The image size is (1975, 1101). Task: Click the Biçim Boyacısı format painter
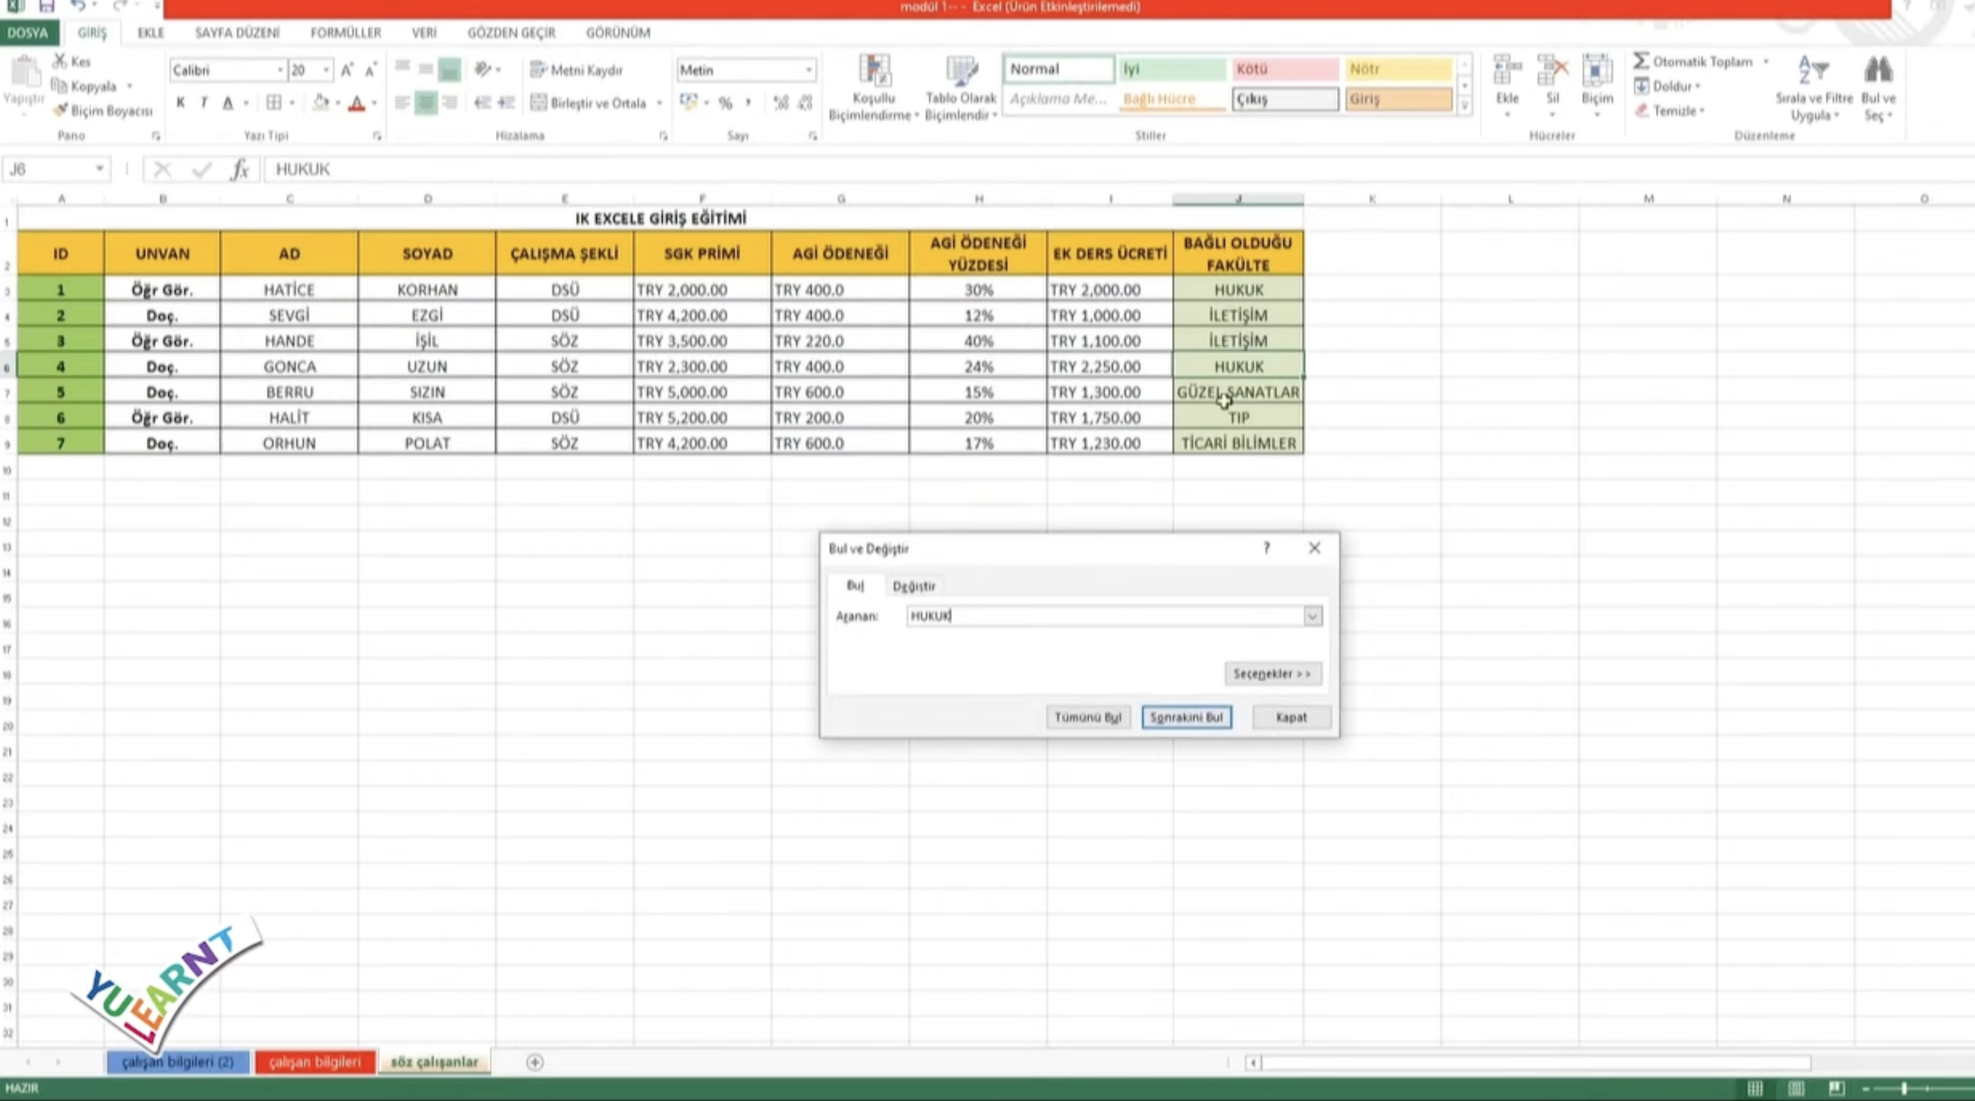click(x=103, y=111)
